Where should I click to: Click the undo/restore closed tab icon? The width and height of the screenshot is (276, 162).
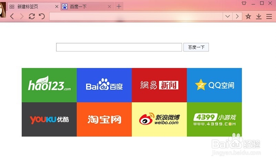tap(42, 16)
